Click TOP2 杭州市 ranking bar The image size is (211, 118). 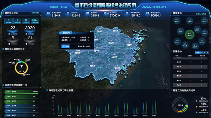coord(21,97)
